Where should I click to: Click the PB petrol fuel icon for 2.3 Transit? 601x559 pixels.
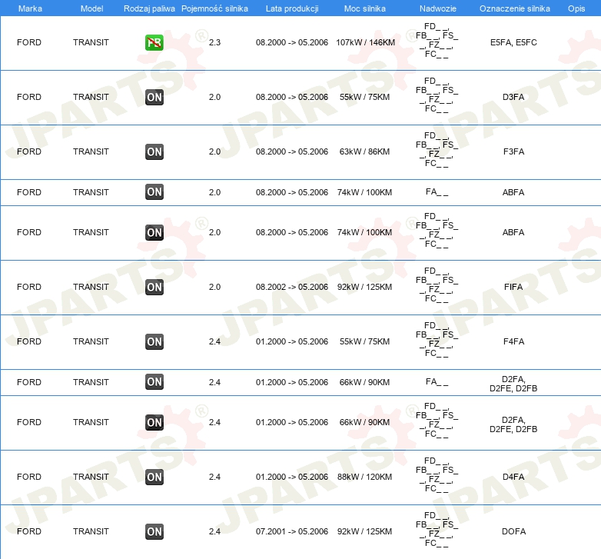(154, 42)
